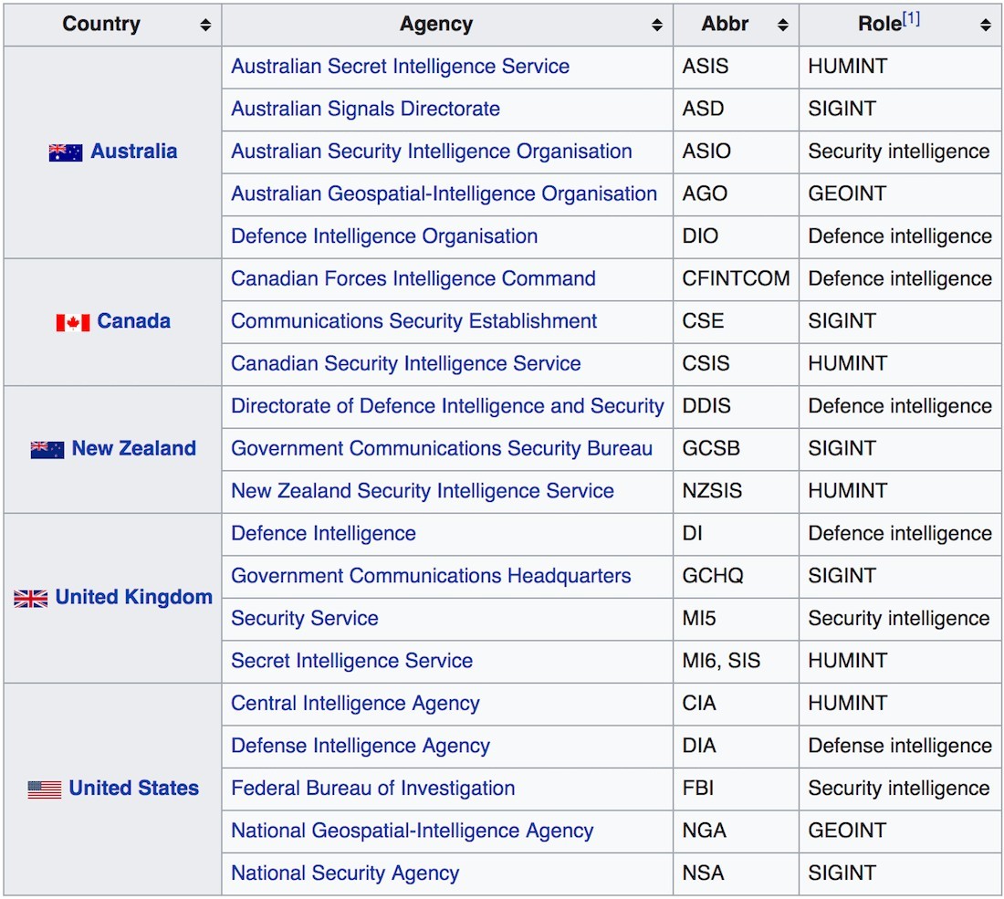Click the United States flag icon

44,789
